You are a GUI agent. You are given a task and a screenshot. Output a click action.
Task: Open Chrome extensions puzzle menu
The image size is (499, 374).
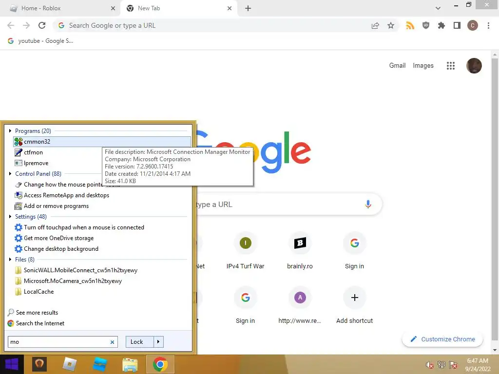click(x=441, y=25)
